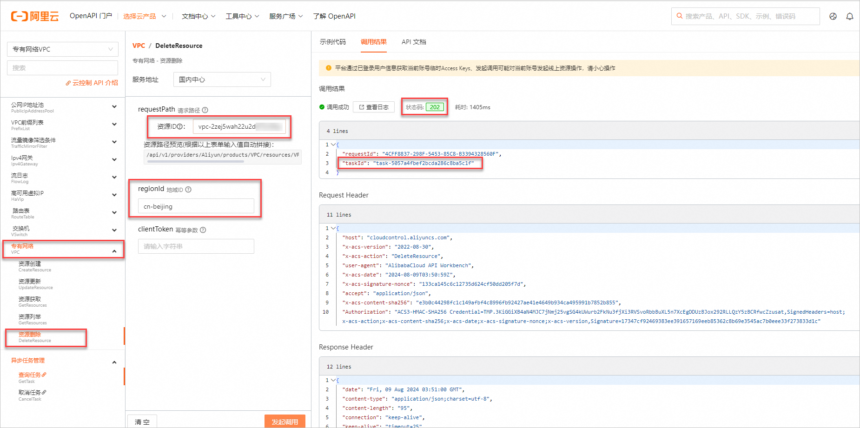This screenshot has height=428, width=860.
Task: Click the help icon beside clientToken
Action: tap(203, 230)
